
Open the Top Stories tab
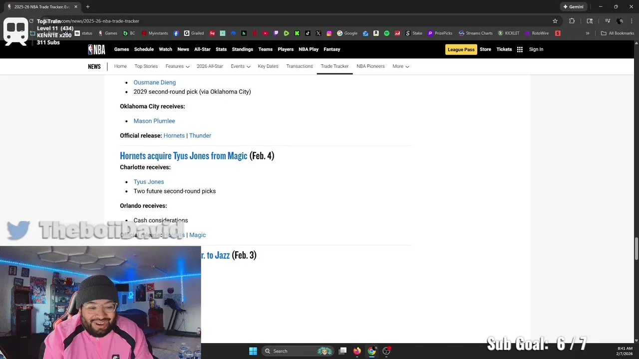[x=146, y=66]
